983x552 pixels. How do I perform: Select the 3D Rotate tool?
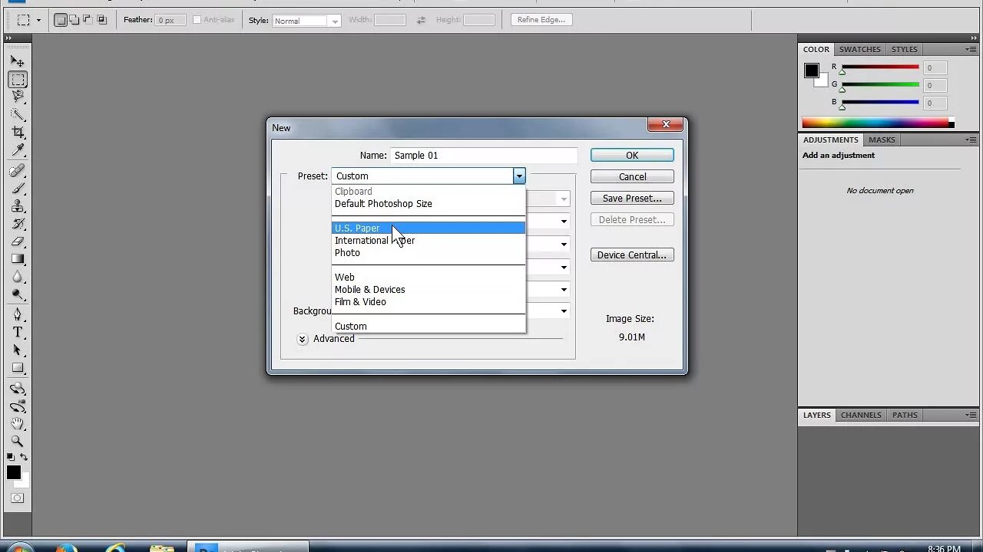pos(18,388)
